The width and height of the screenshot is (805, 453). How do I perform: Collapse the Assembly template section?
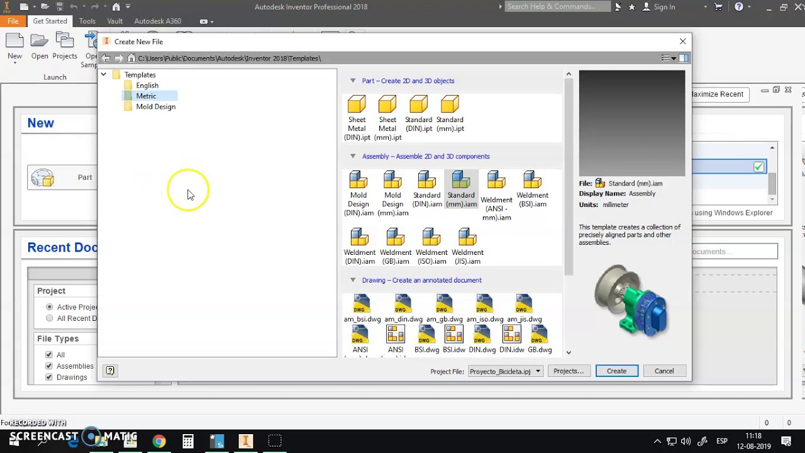click(353, 156)
